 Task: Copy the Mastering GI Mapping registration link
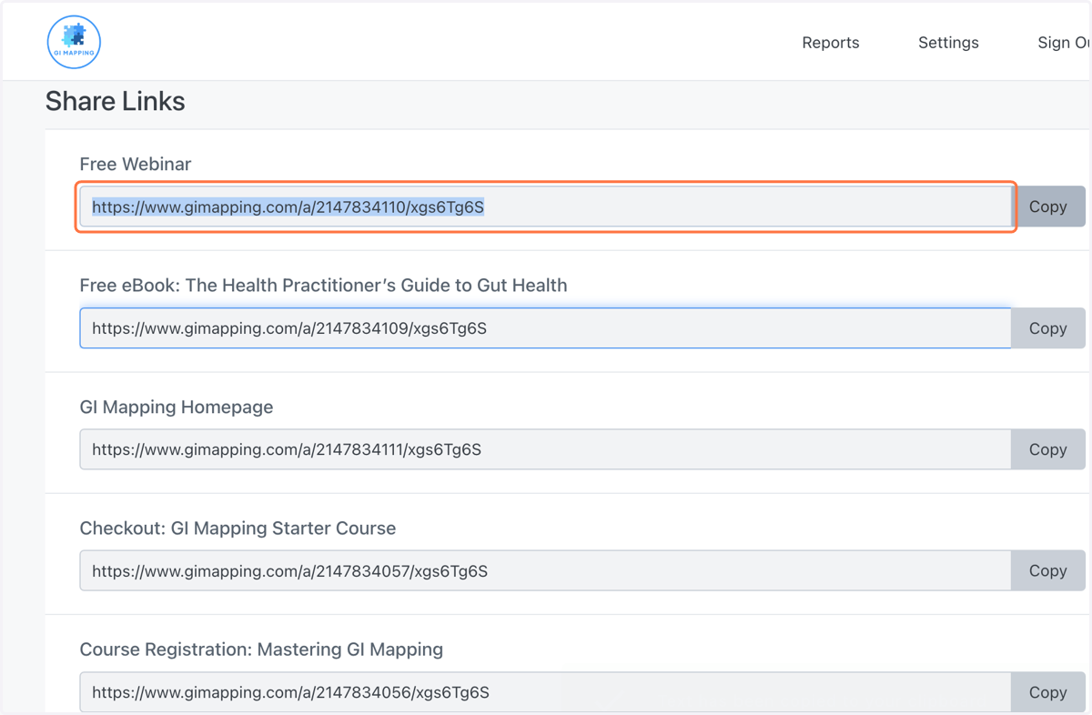coord(1048,692)
